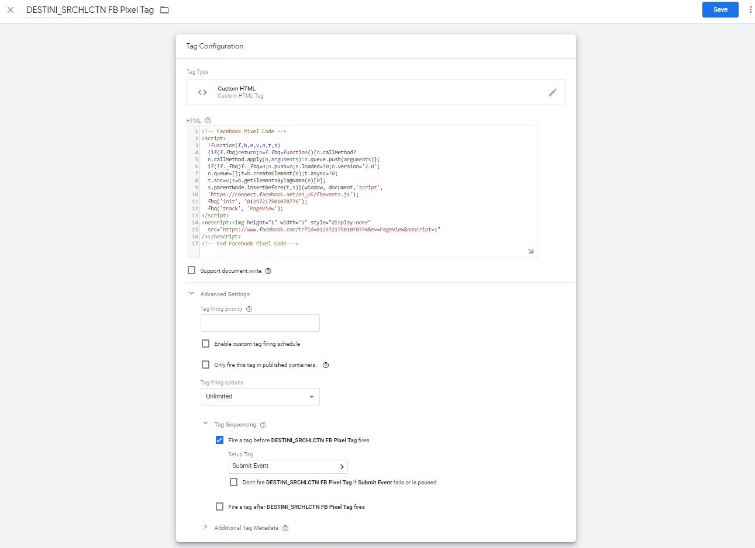The width and height of the screenshot is (755, 548).
Task: Click the Additional Tag Metadata label
Action: coord(246,528)
